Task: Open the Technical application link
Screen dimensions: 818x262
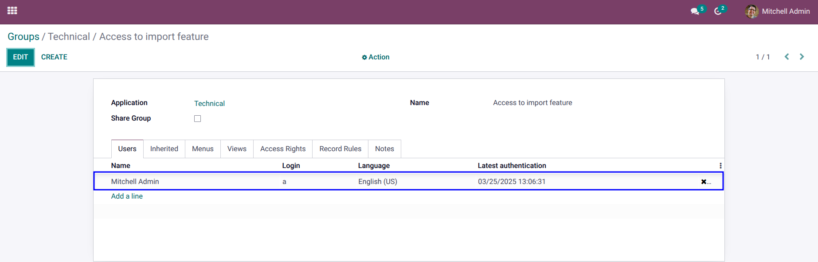Action: (209, 103)
